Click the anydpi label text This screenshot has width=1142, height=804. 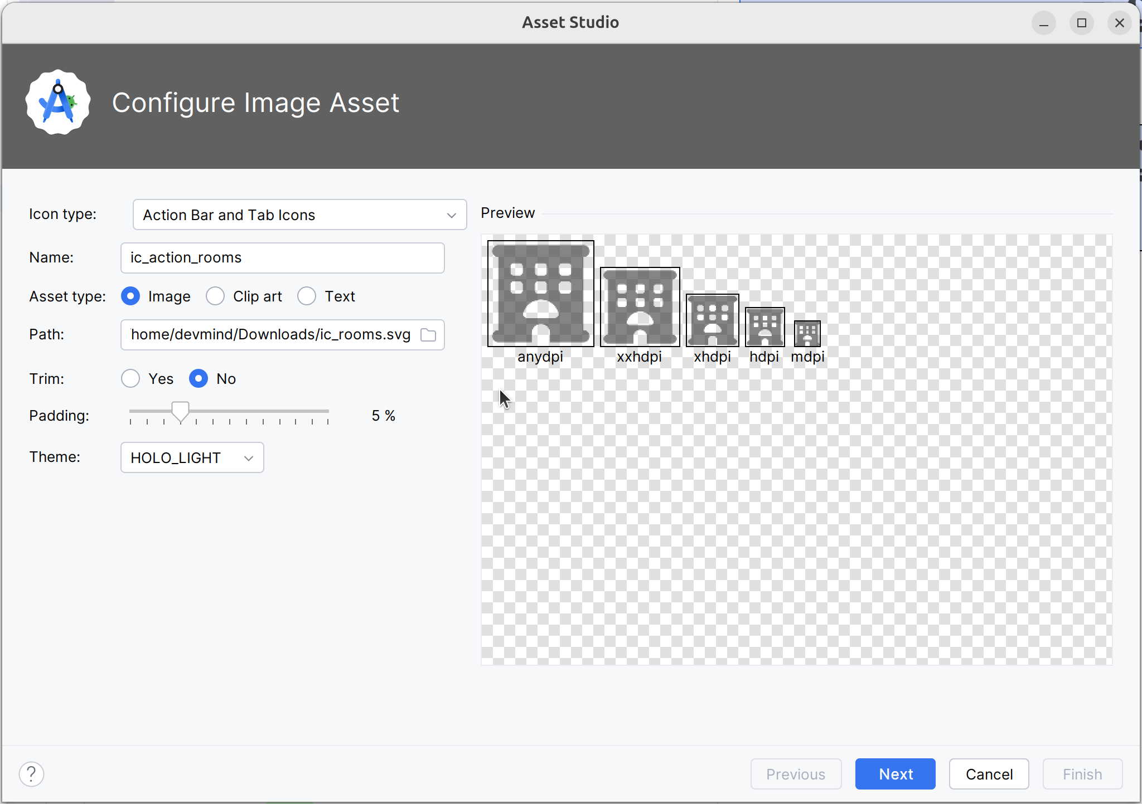point(540,357)
